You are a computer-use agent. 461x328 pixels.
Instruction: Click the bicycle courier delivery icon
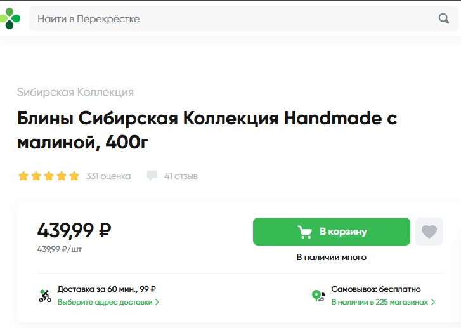tap(45, 296)
